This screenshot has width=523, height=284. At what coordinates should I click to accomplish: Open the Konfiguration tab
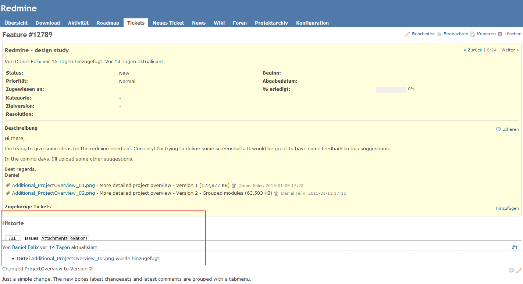312,23
